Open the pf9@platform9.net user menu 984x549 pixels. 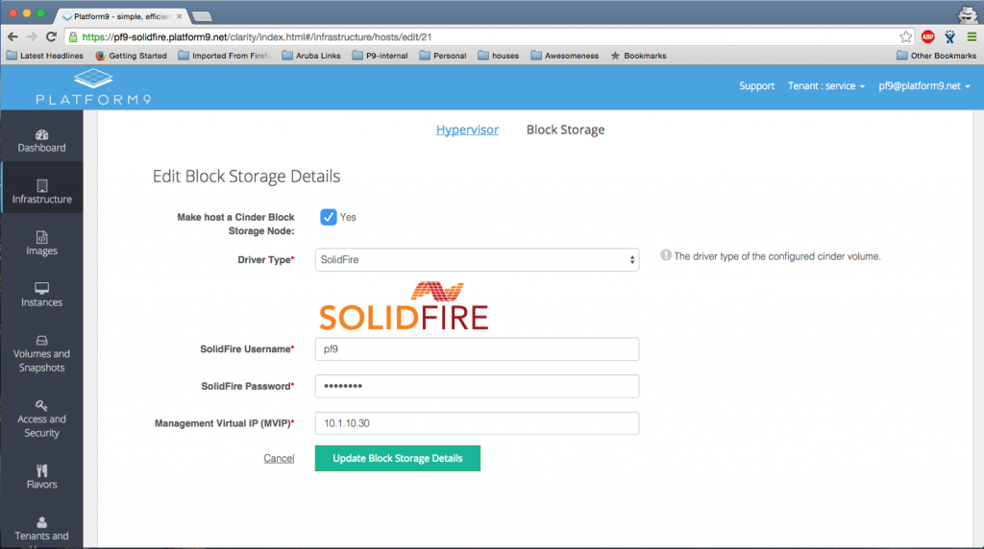(x=923, y=86)
